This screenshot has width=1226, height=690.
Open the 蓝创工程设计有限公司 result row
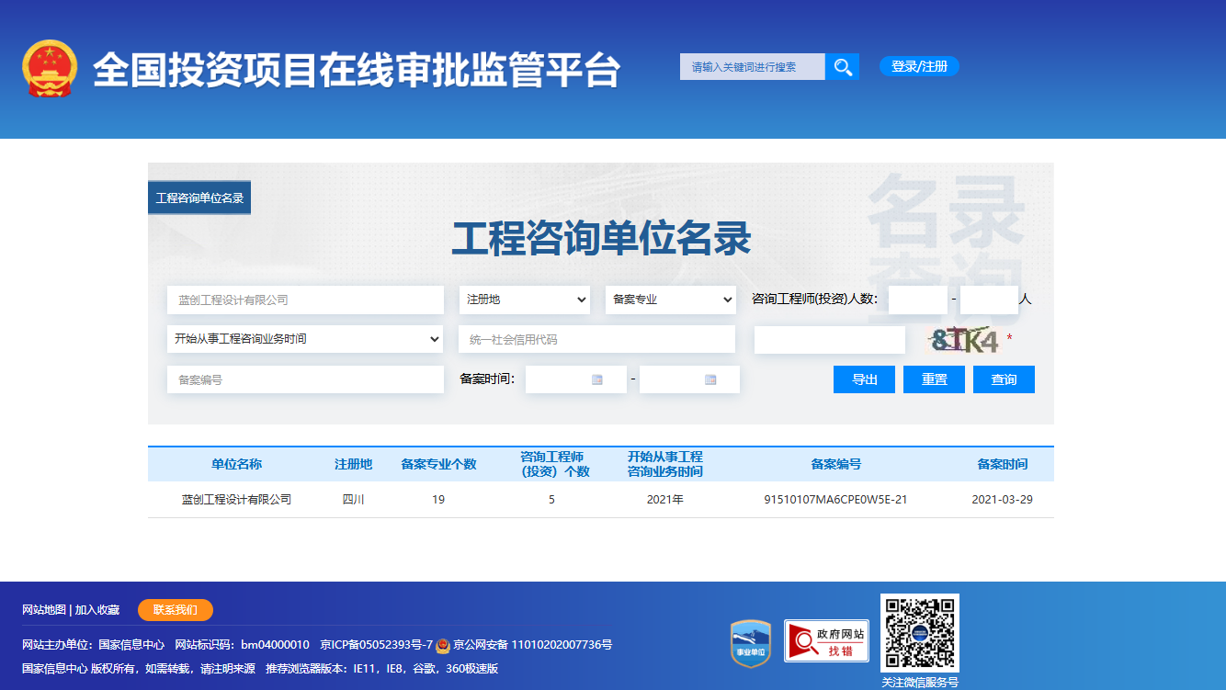[x=601, y=500]
